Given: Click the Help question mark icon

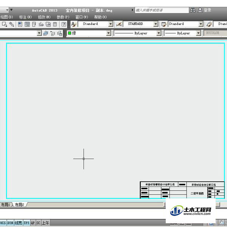Looking at the screenshot, I should pyautogui.click(x=64, y=24).
